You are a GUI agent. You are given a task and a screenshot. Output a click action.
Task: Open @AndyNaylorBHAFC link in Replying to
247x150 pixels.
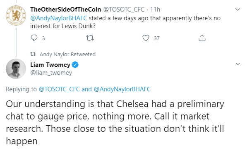tap(122, 89)
